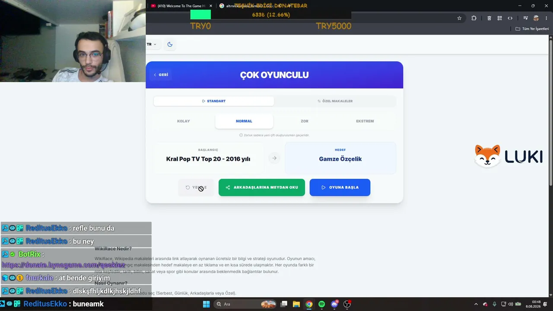The width and height of the screenshot is (553, 311).
Task: Select the Standart mode tab
Action: click(214, 101)
